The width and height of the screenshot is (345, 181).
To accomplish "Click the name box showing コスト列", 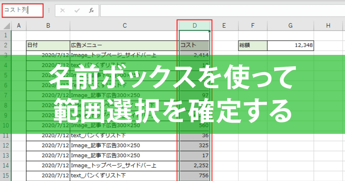I will [x=23, y=10].
